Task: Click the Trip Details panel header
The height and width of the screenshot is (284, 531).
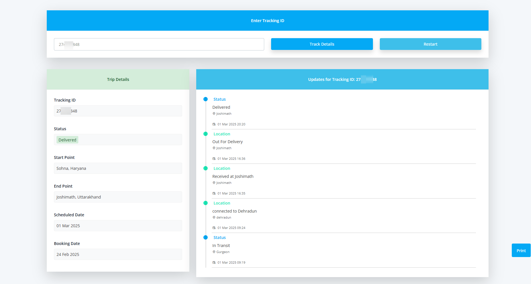Action: (118, 79)
